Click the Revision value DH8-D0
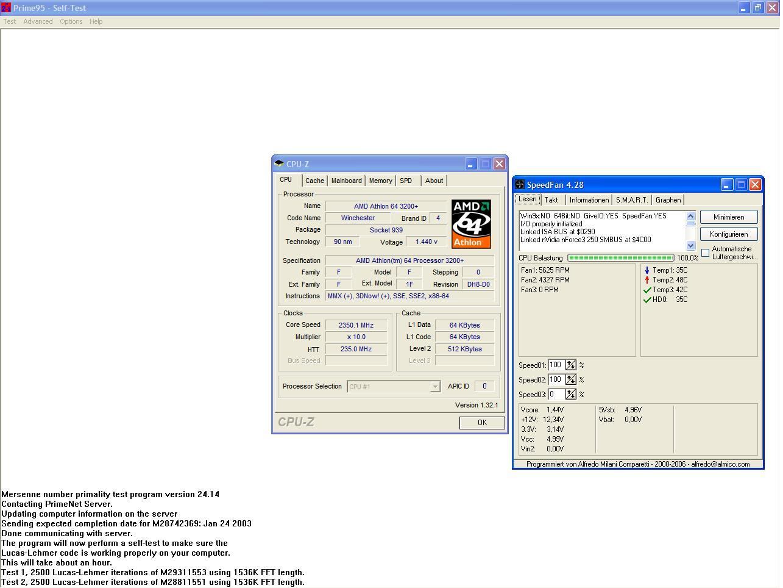This screenshot has width=783, height=588. (478, 284)
